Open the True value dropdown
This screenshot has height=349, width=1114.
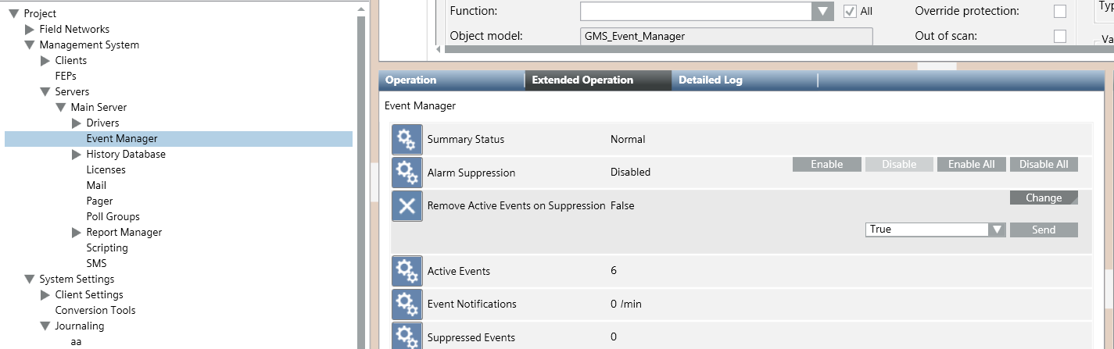(x=996, y=230)
